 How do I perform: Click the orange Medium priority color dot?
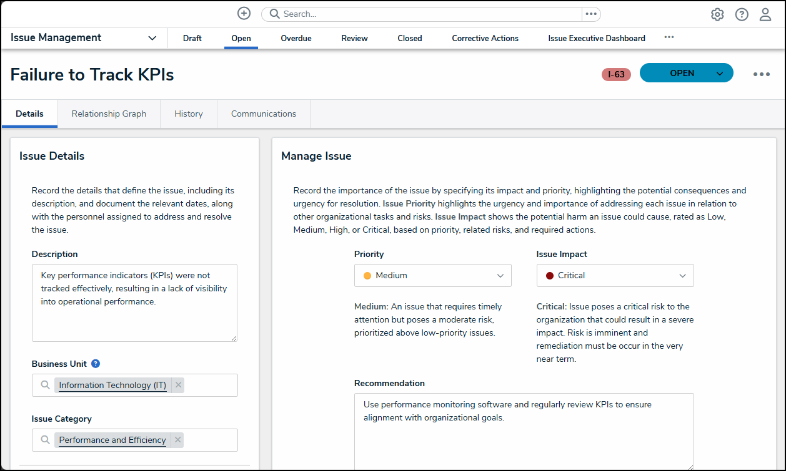tap(367, 276)
